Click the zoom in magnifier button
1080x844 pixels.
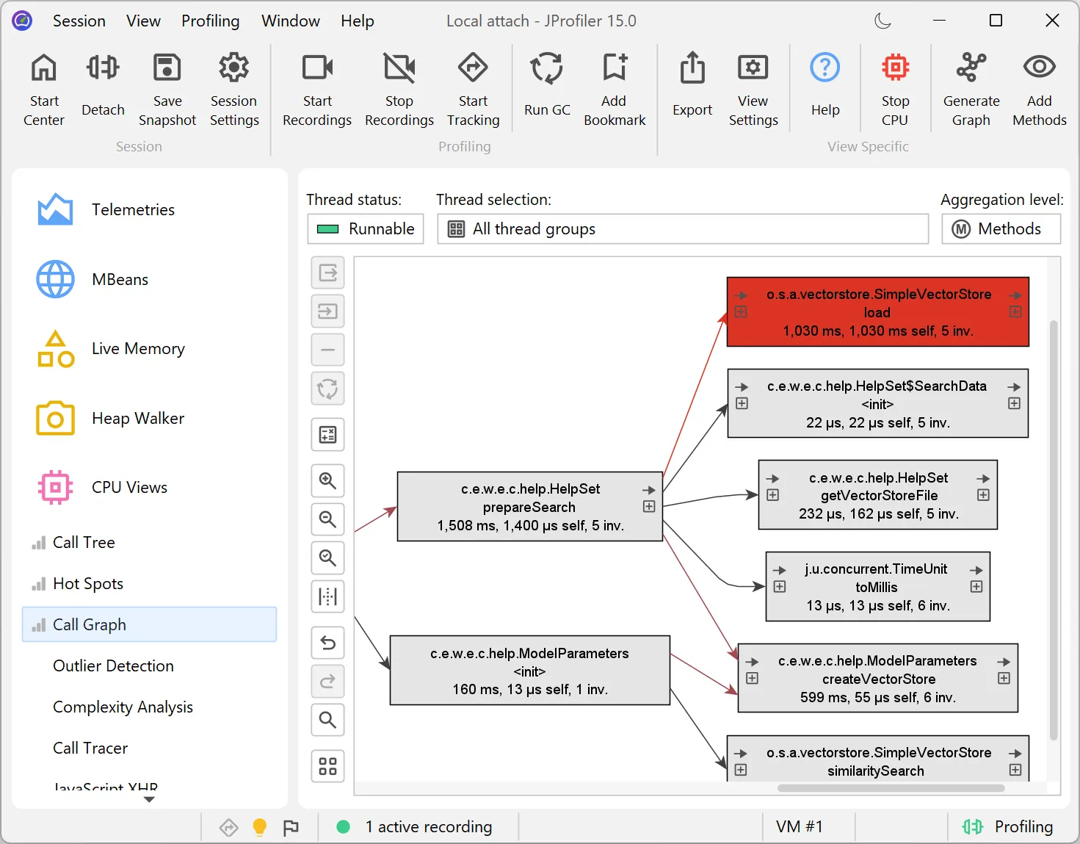click(327, 481)
